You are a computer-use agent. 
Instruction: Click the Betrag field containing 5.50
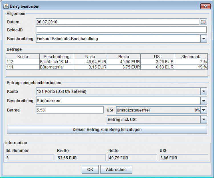(70, 110)
